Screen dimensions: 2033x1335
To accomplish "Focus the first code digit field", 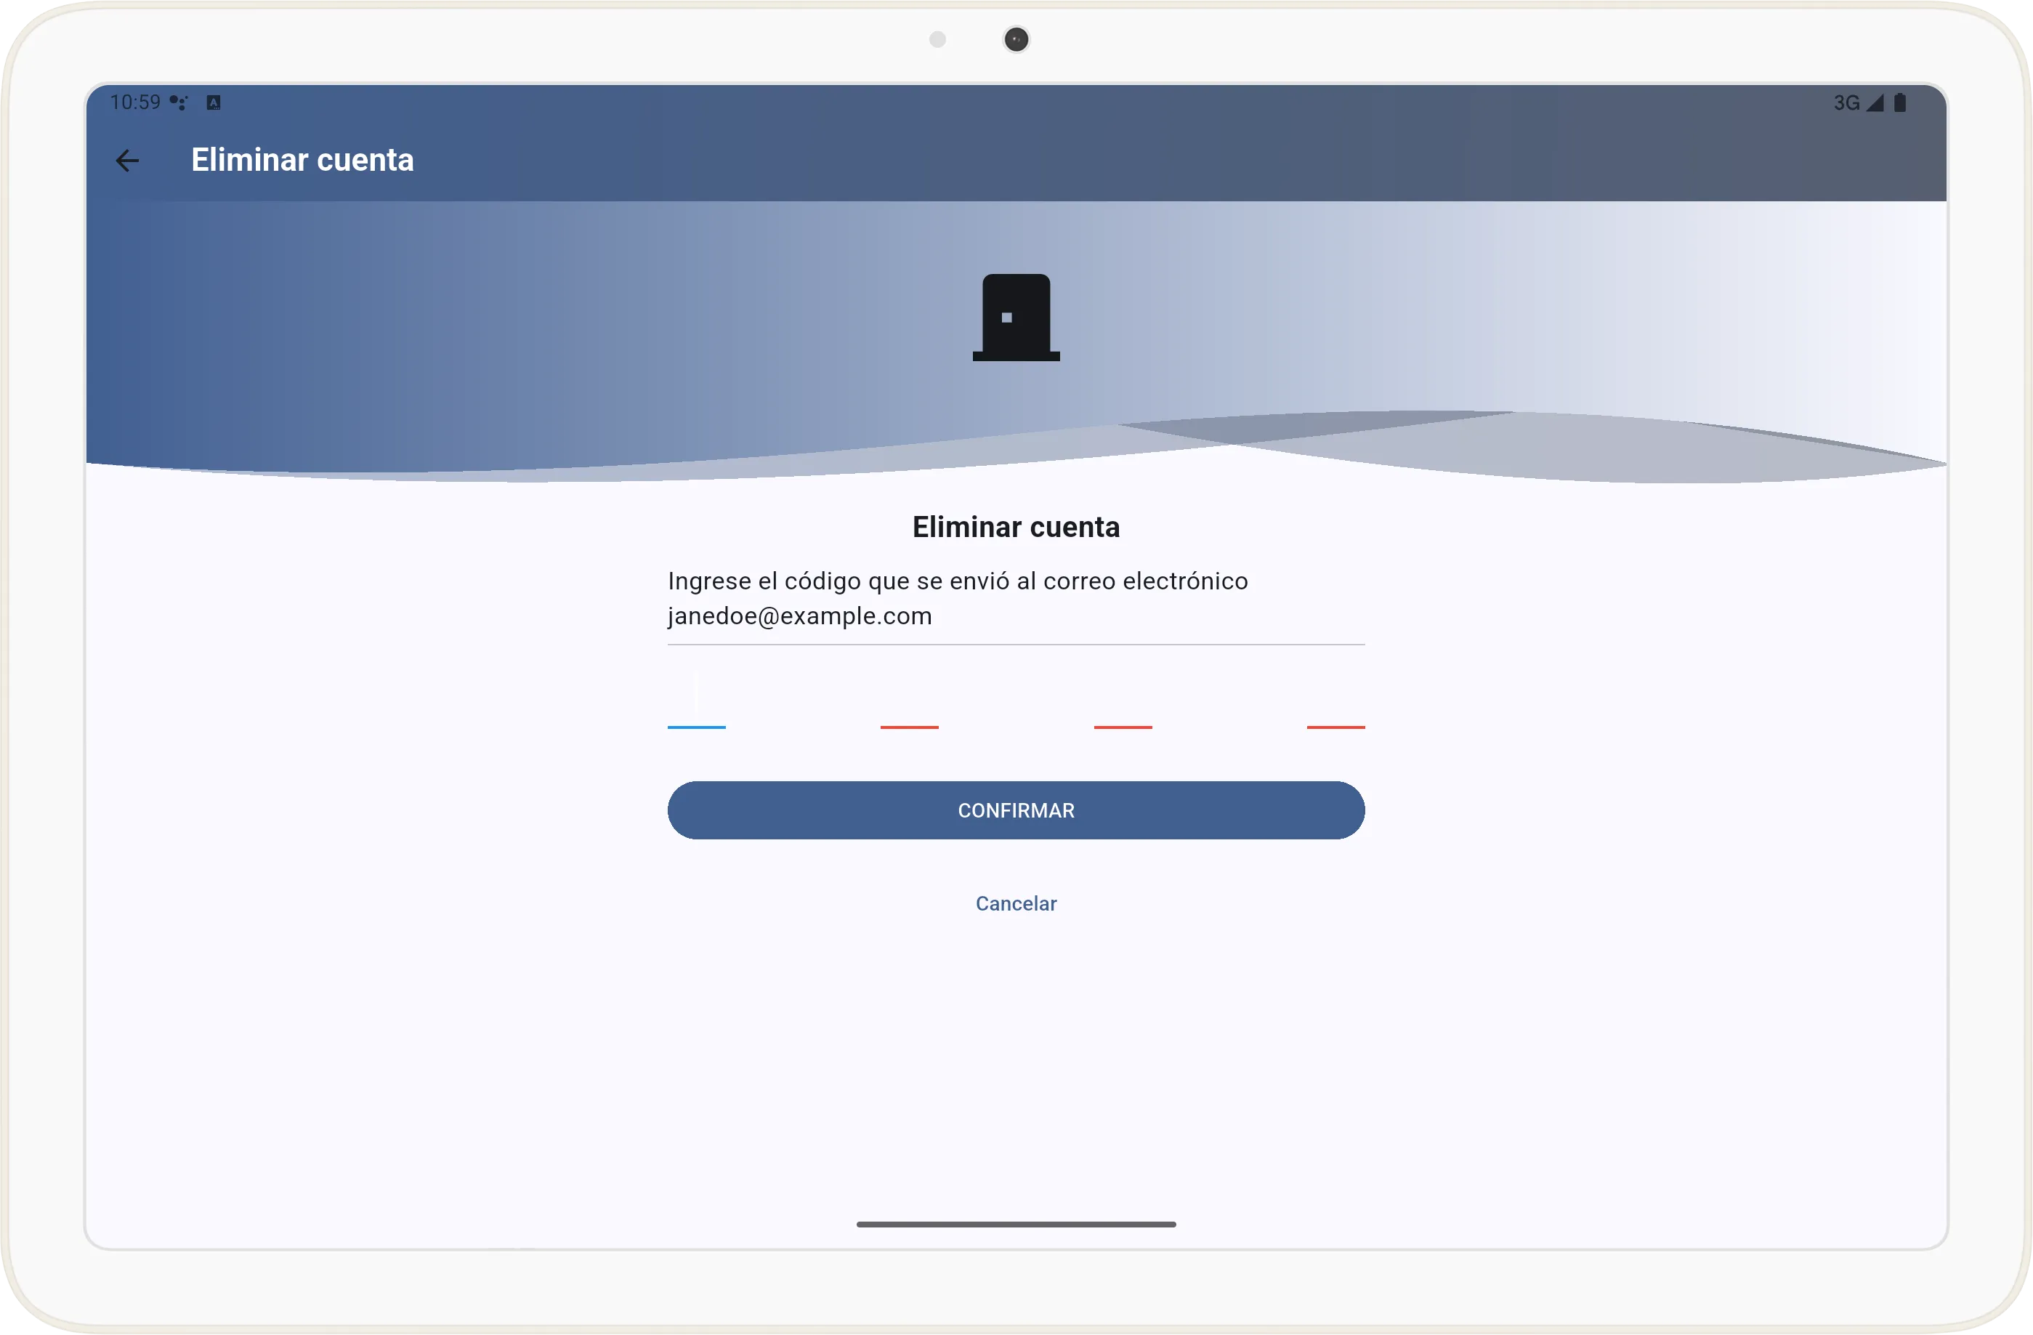I will pos(696,701).
